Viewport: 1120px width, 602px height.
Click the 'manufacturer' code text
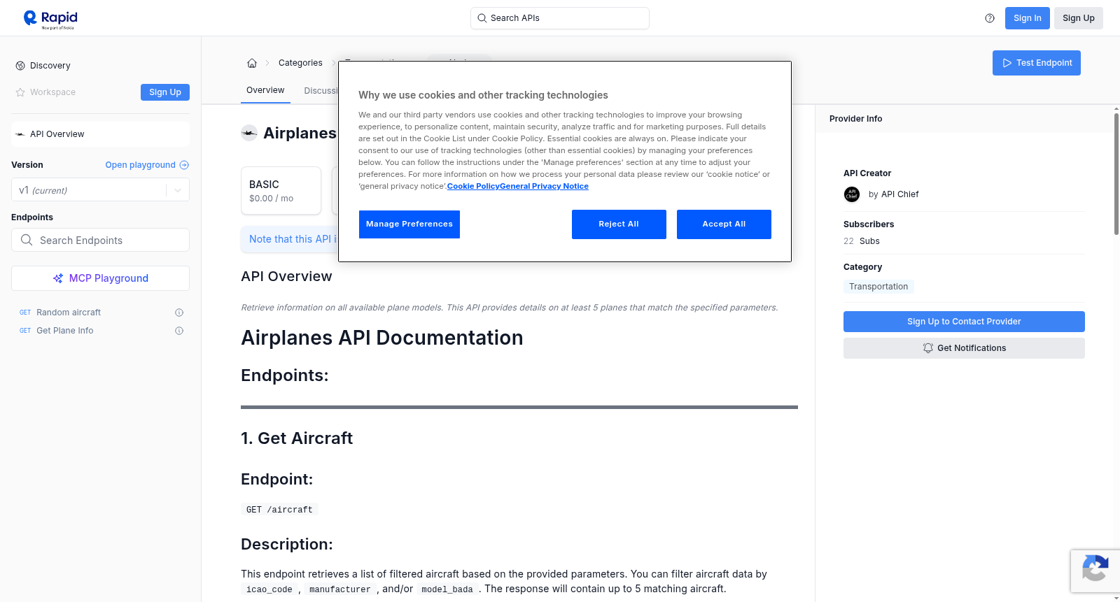(x=340, y=589)
